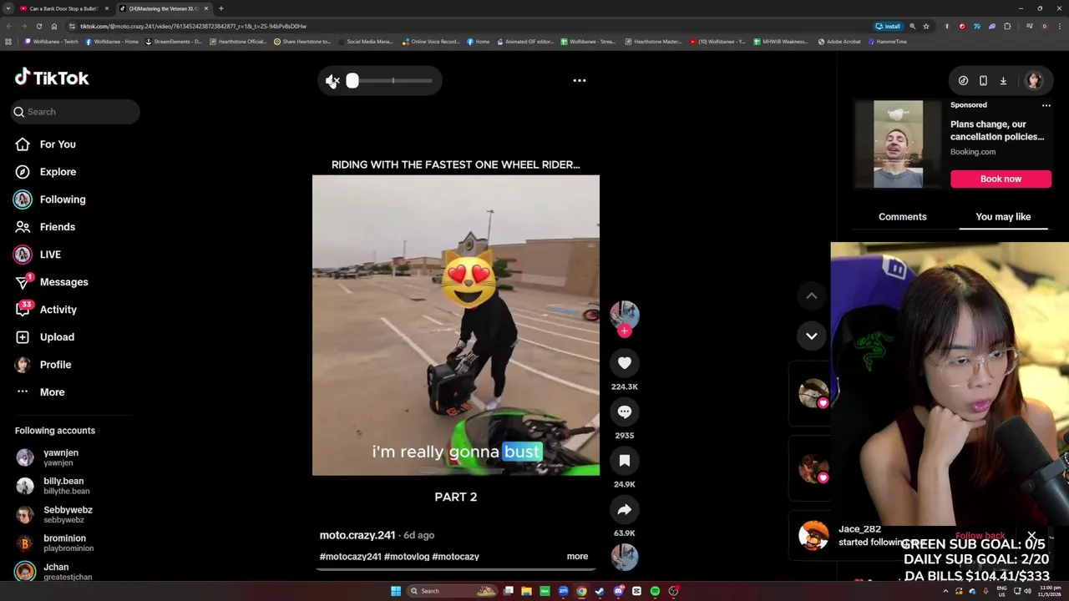Open the HammerTime bookmark
The height and width of the screenshot is (601, 1069).
click(x=888, y=42)
